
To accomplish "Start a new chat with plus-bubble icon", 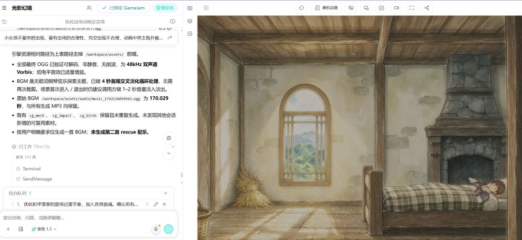I will coord(173,22).
